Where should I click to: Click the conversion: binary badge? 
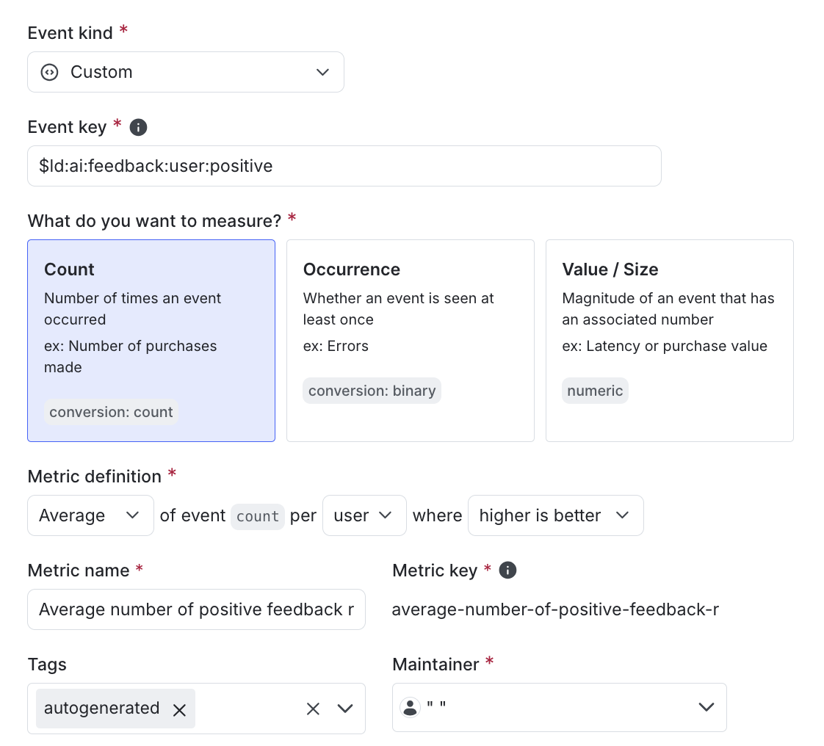click(x=372, y=391)
